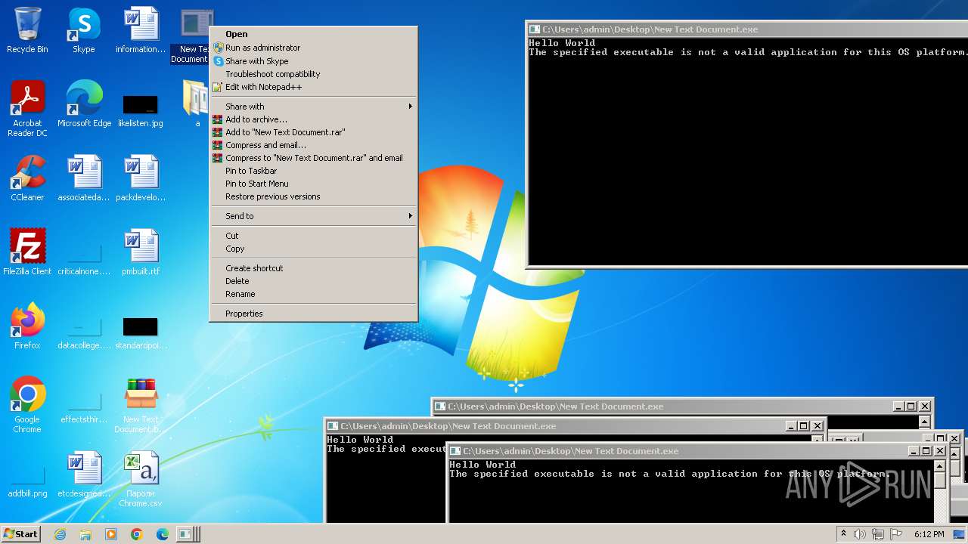This screenshot has width=968, height=544.
Task: Launch Internet Explorer from the taskbar
Action: click(x=60, y=534)
